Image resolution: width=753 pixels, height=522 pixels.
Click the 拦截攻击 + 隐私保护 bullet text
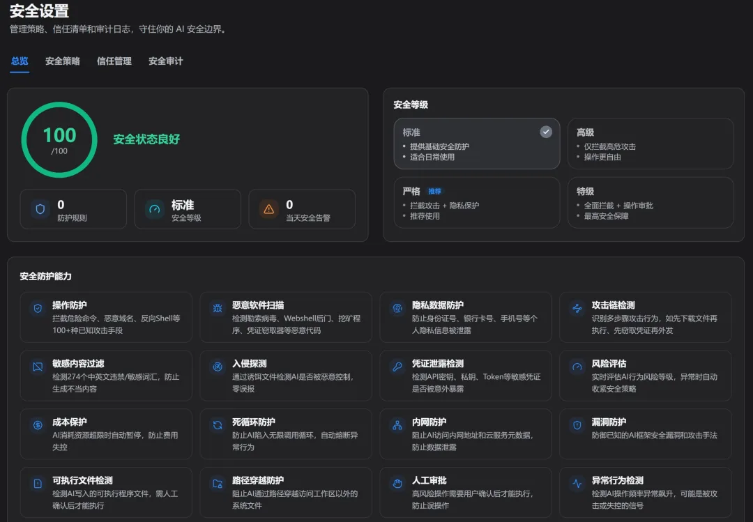[445, 206]
